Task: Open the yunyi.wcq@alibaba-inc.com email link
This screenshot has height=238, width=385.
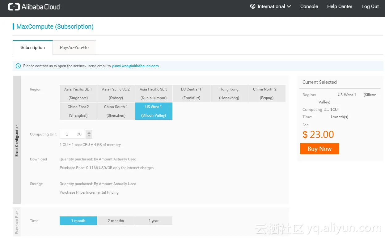Action: tap(135, 66)
